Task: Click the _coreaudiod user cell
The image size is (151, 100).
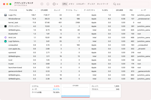Action: pyautogui.click(x=143, y=45)
